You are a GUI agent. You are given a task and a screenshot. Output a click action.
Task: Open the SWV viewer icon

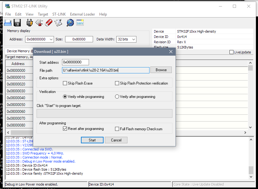[x=80, y=23]
